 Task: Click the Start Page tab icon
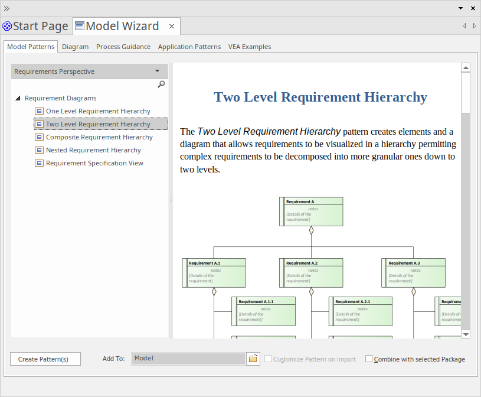coord(7,26)
